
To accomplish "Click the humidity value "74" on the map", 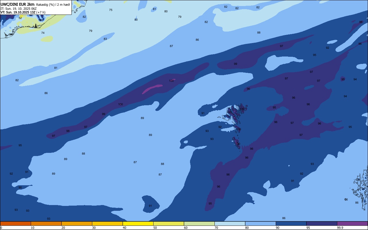I will (43, 33).
